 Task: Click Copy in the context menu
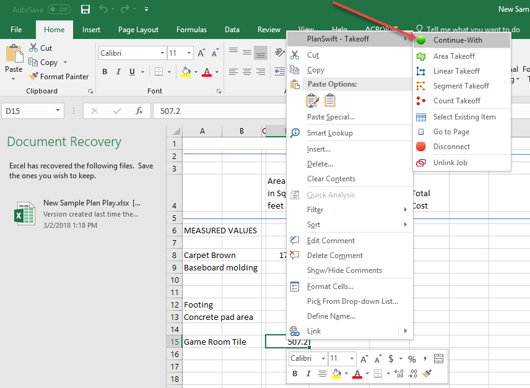click(349, 70)
